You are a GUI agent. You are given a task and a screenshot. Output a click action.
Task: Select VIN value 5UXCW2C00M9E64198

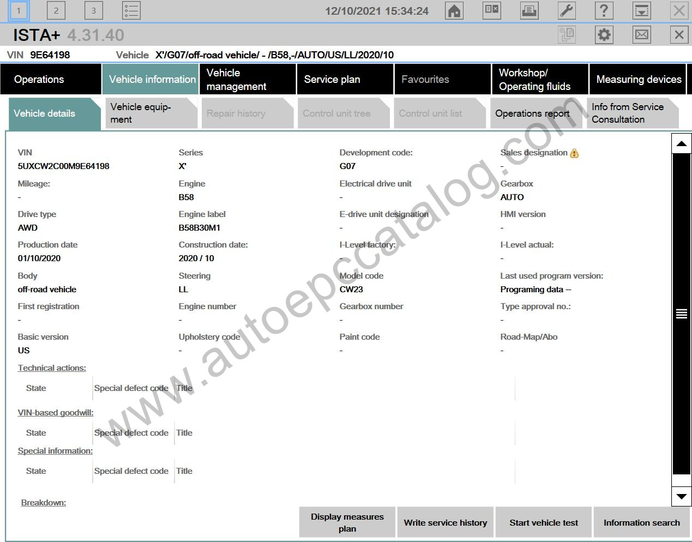tap(63, 166)
